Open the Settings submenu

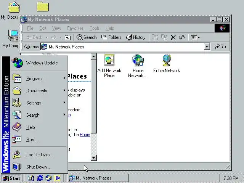click(x=39, y=103)
